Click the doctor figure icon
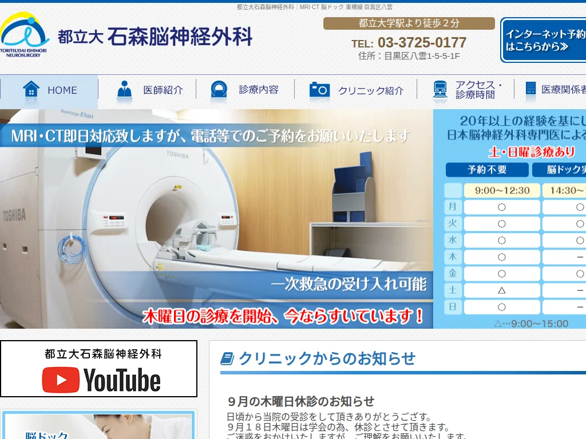 (x=124, y=90)
